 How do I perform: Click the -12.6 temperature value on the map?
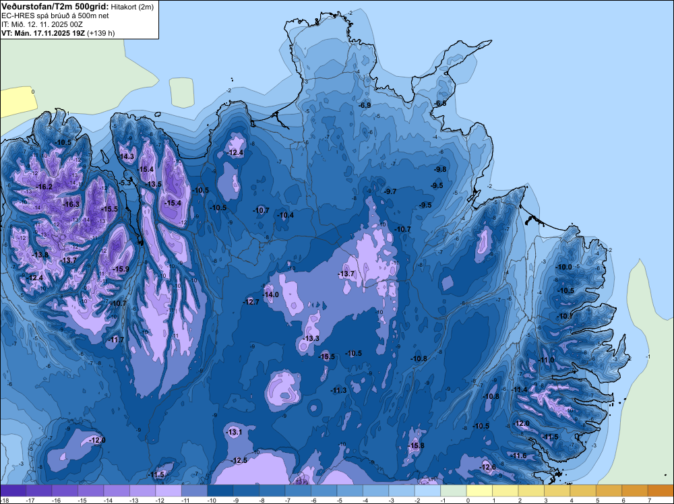[x=488, y=468]
